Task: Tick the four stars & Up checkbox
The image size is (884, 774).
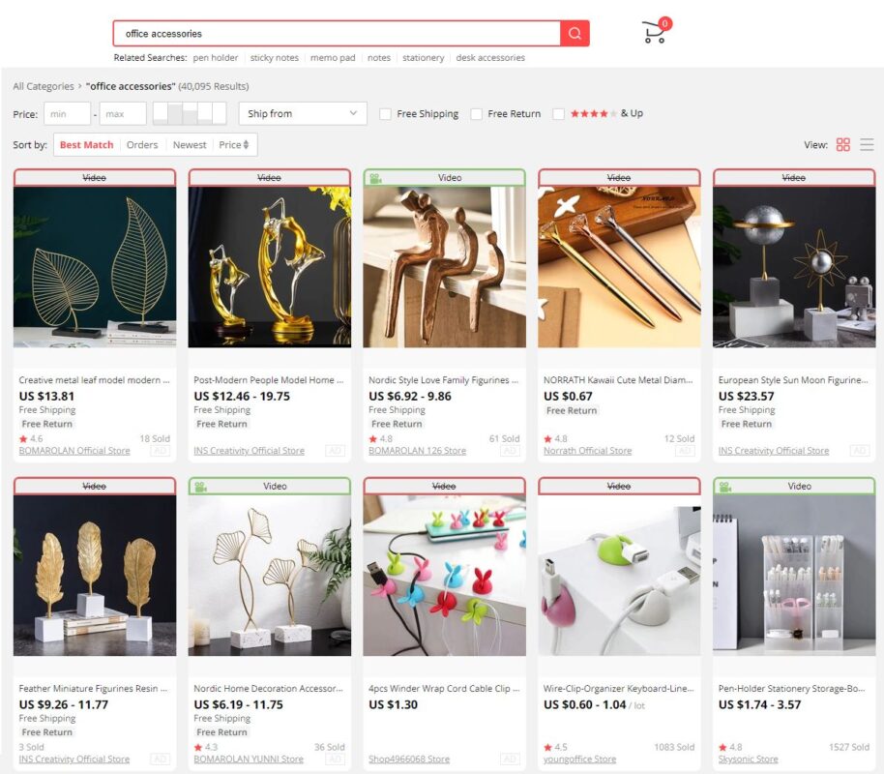Action: pyautogui.click(x=558, y=114)
